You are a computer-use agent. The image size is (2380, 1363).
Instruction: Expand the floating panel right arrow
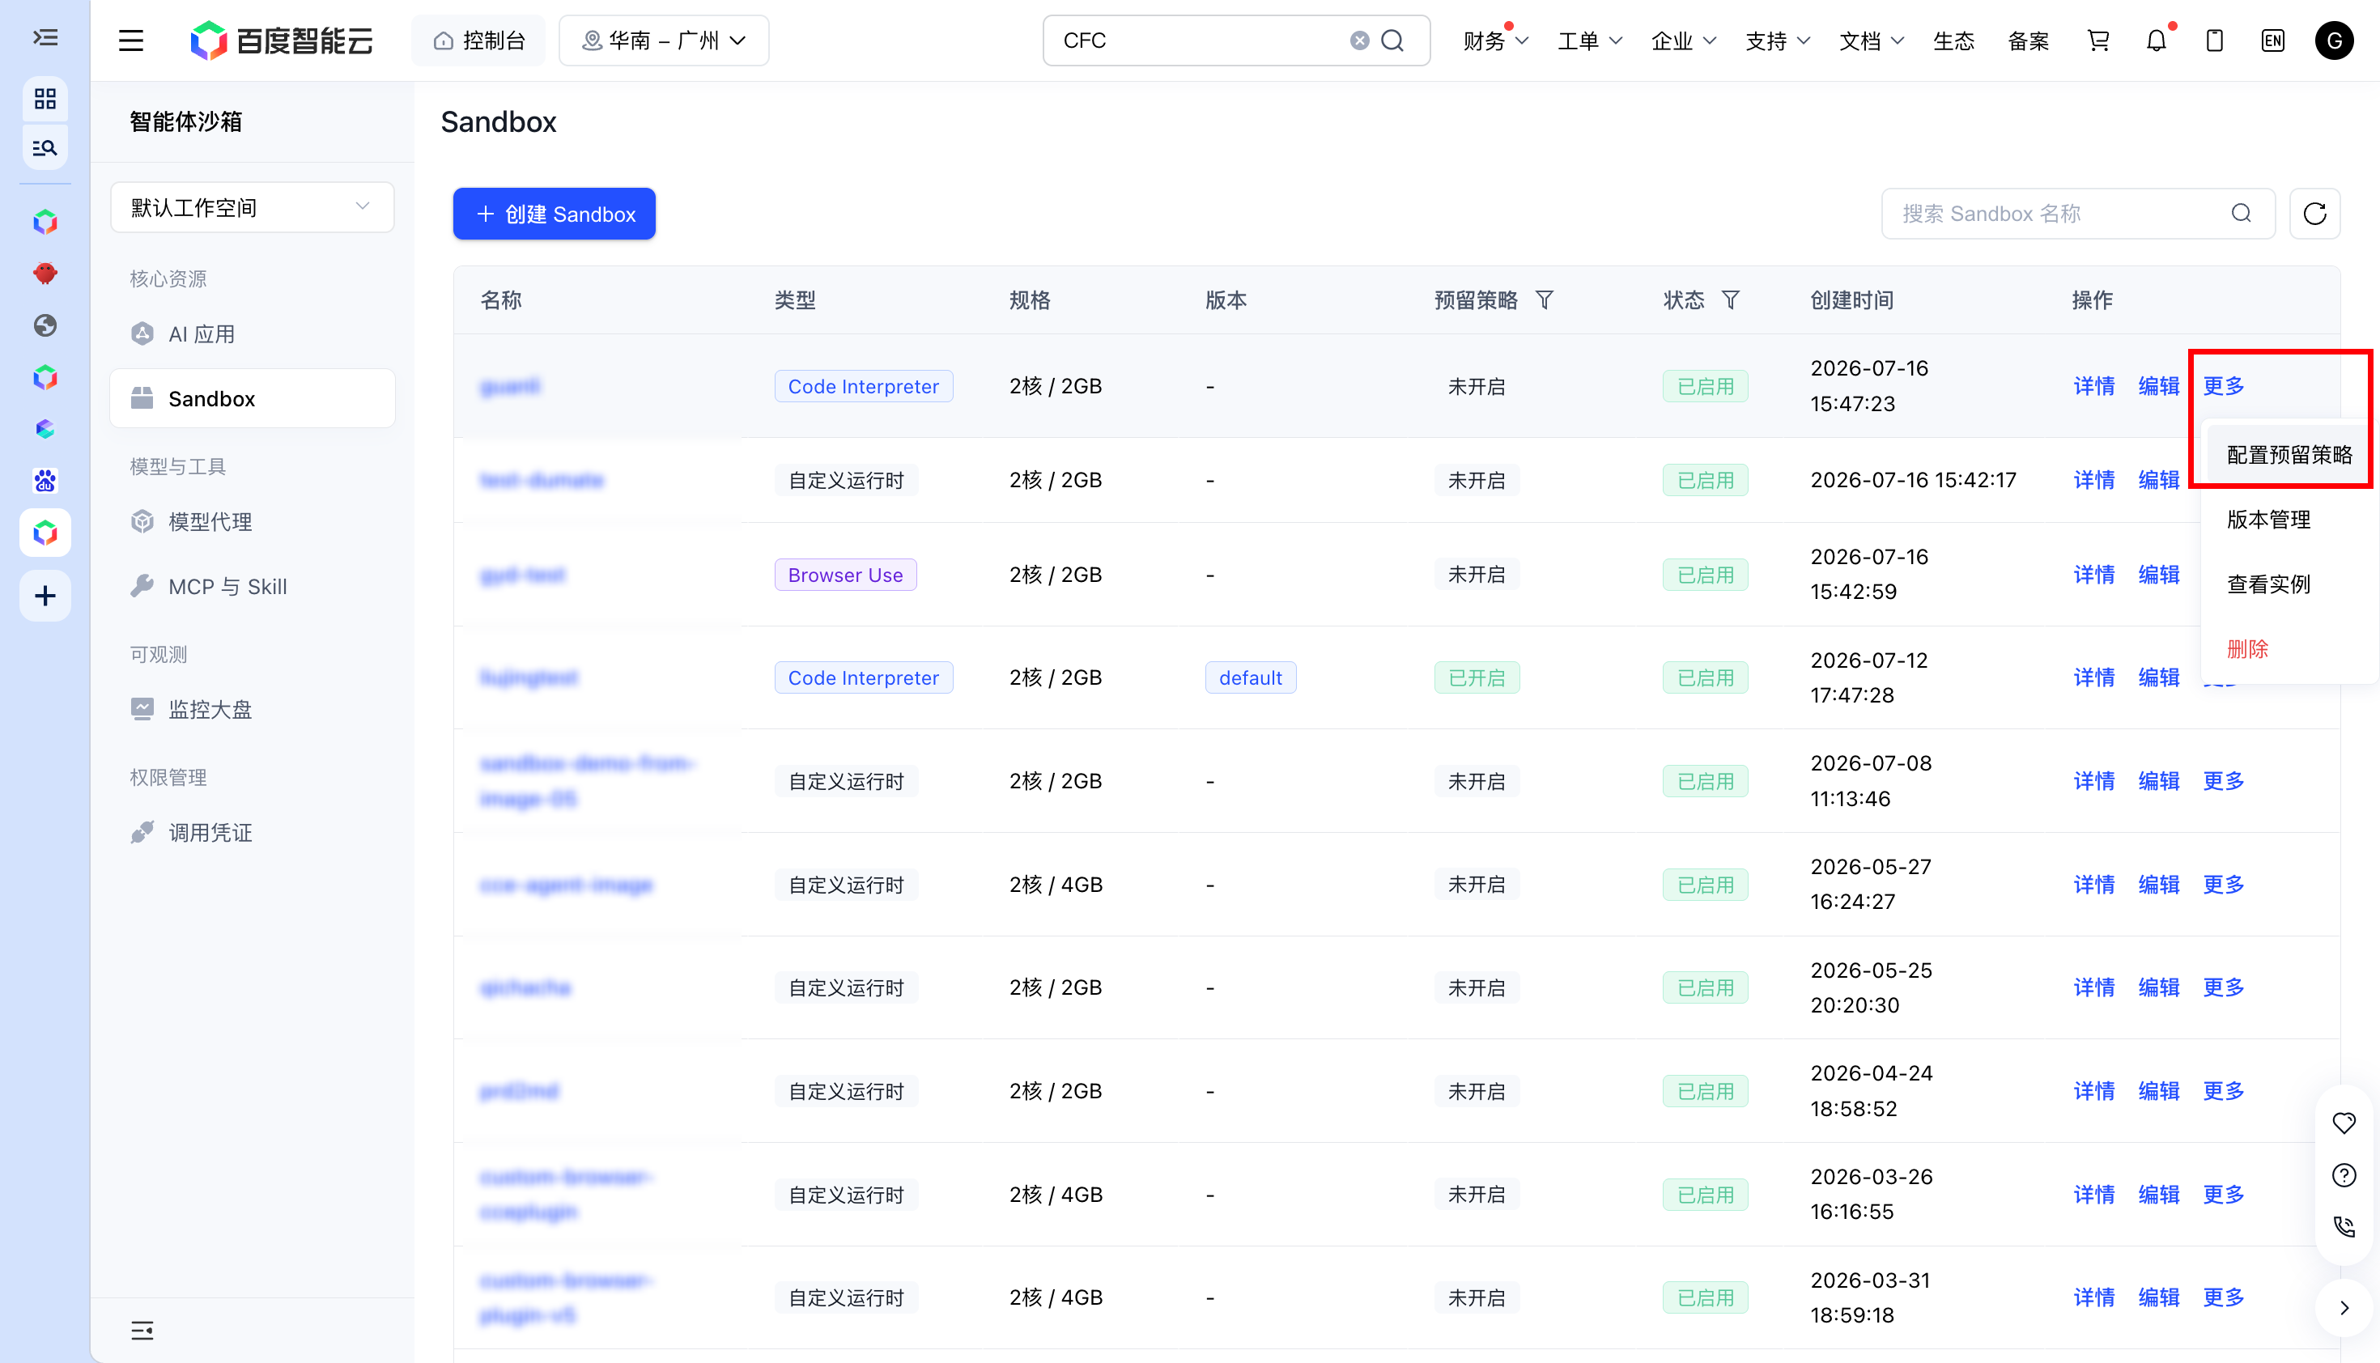pos(2344,1308)
